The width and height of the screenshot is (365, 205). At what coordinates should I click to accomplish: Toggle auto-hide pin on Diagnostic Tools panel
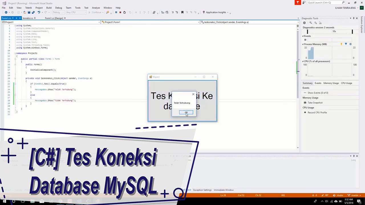[354, 18]
